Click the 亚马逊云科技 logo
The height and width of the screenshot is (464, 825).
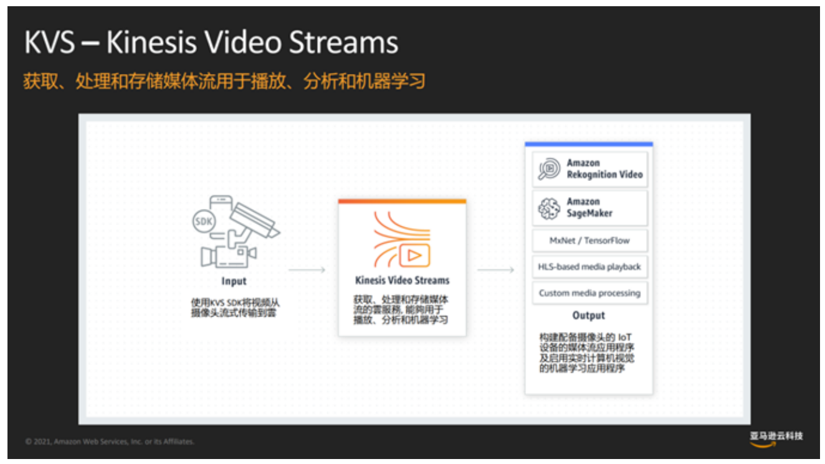[x=776, y=438]
